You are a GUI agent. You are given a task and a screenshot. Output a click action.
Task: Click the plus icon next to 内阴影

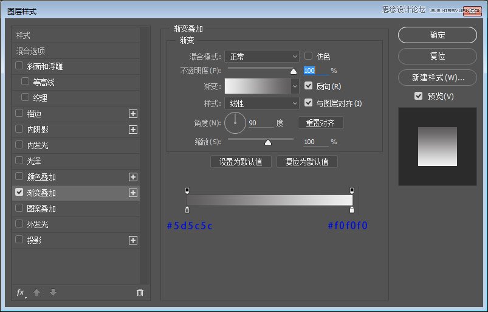coord(133,130)
